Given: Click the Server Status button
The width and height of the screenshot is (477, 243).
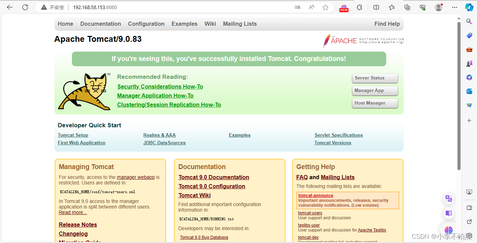Looking at the screenshot, I should 375,78.
